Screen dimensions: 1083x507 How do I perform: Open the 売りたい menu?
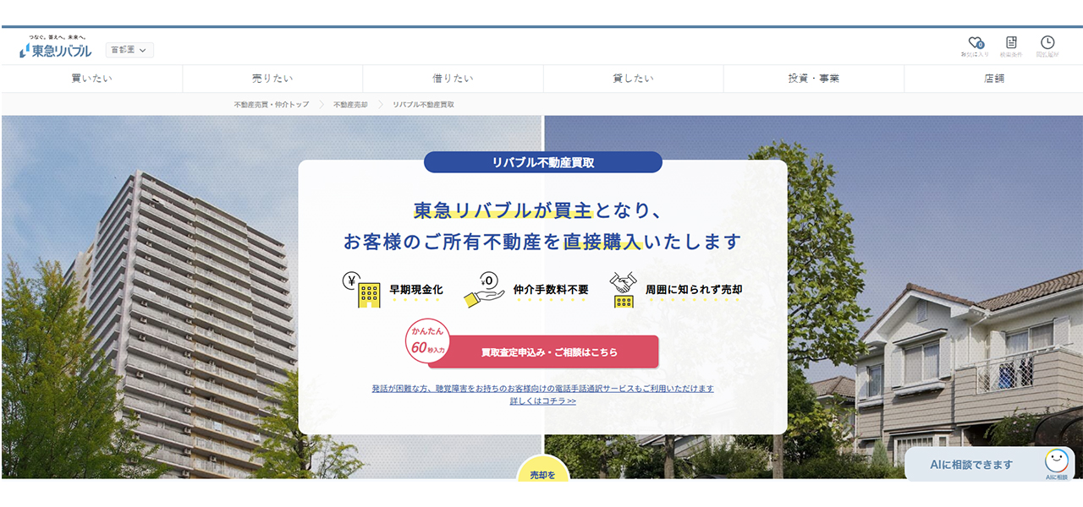(272, 79)
